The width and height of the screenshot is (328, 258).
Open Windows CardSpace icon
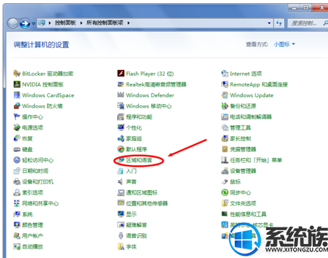click(17, 95)
